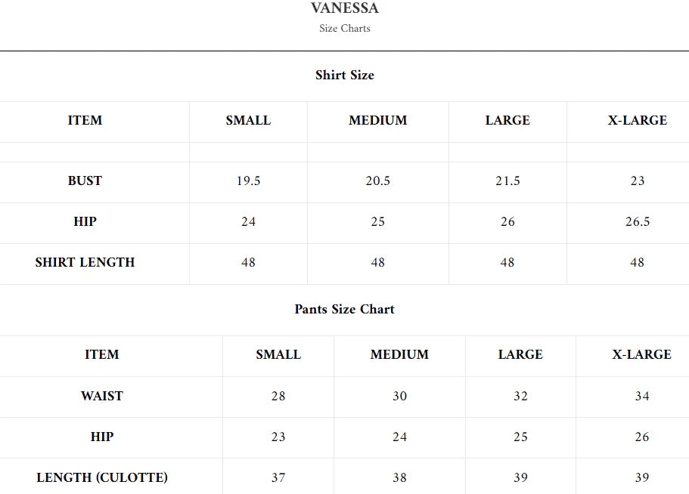Click culotte length value 37
This screenshot has width=689, height=494.
278,477
